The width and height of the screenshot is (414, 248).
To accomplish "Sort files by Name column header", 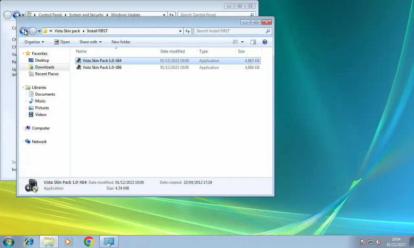I will coord(116,51).
